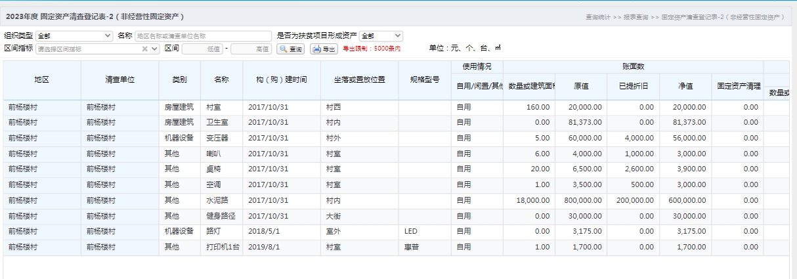Click the 2,600.00 depreciation cell
The image size is (797, 279).
(x=634, y=169)
